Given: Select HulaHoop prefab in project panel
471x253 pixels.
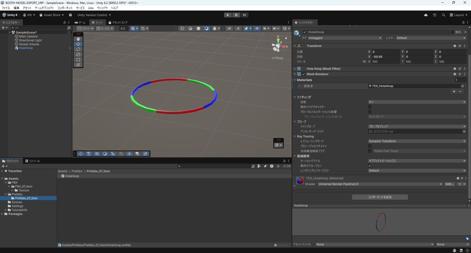Looking at the screenshot, I should point(70,176).
